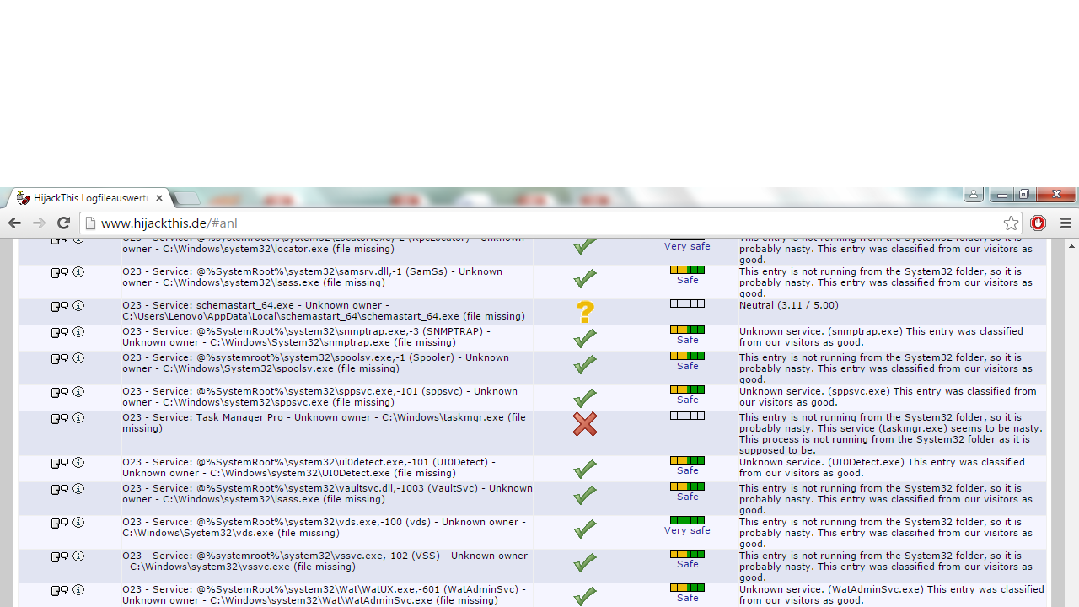Open the info icon for the SNMPTRAP service
The image size is (1079, 607).
point(78,332)
